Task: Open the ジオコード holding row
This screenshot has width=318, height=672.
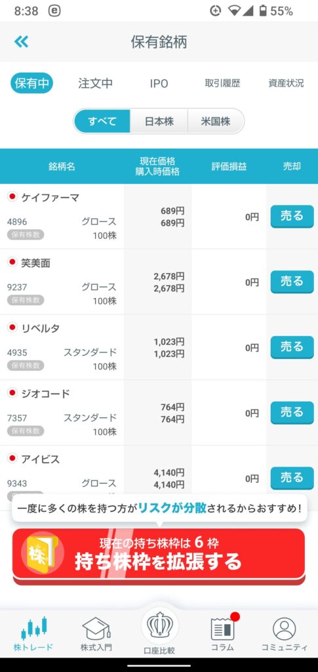Action: 159,413
